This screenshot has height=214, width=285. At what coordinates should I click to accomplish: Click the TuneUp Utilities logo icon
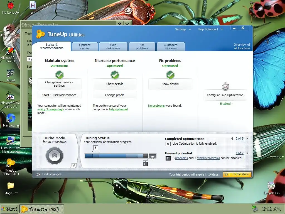pos(40,34)
